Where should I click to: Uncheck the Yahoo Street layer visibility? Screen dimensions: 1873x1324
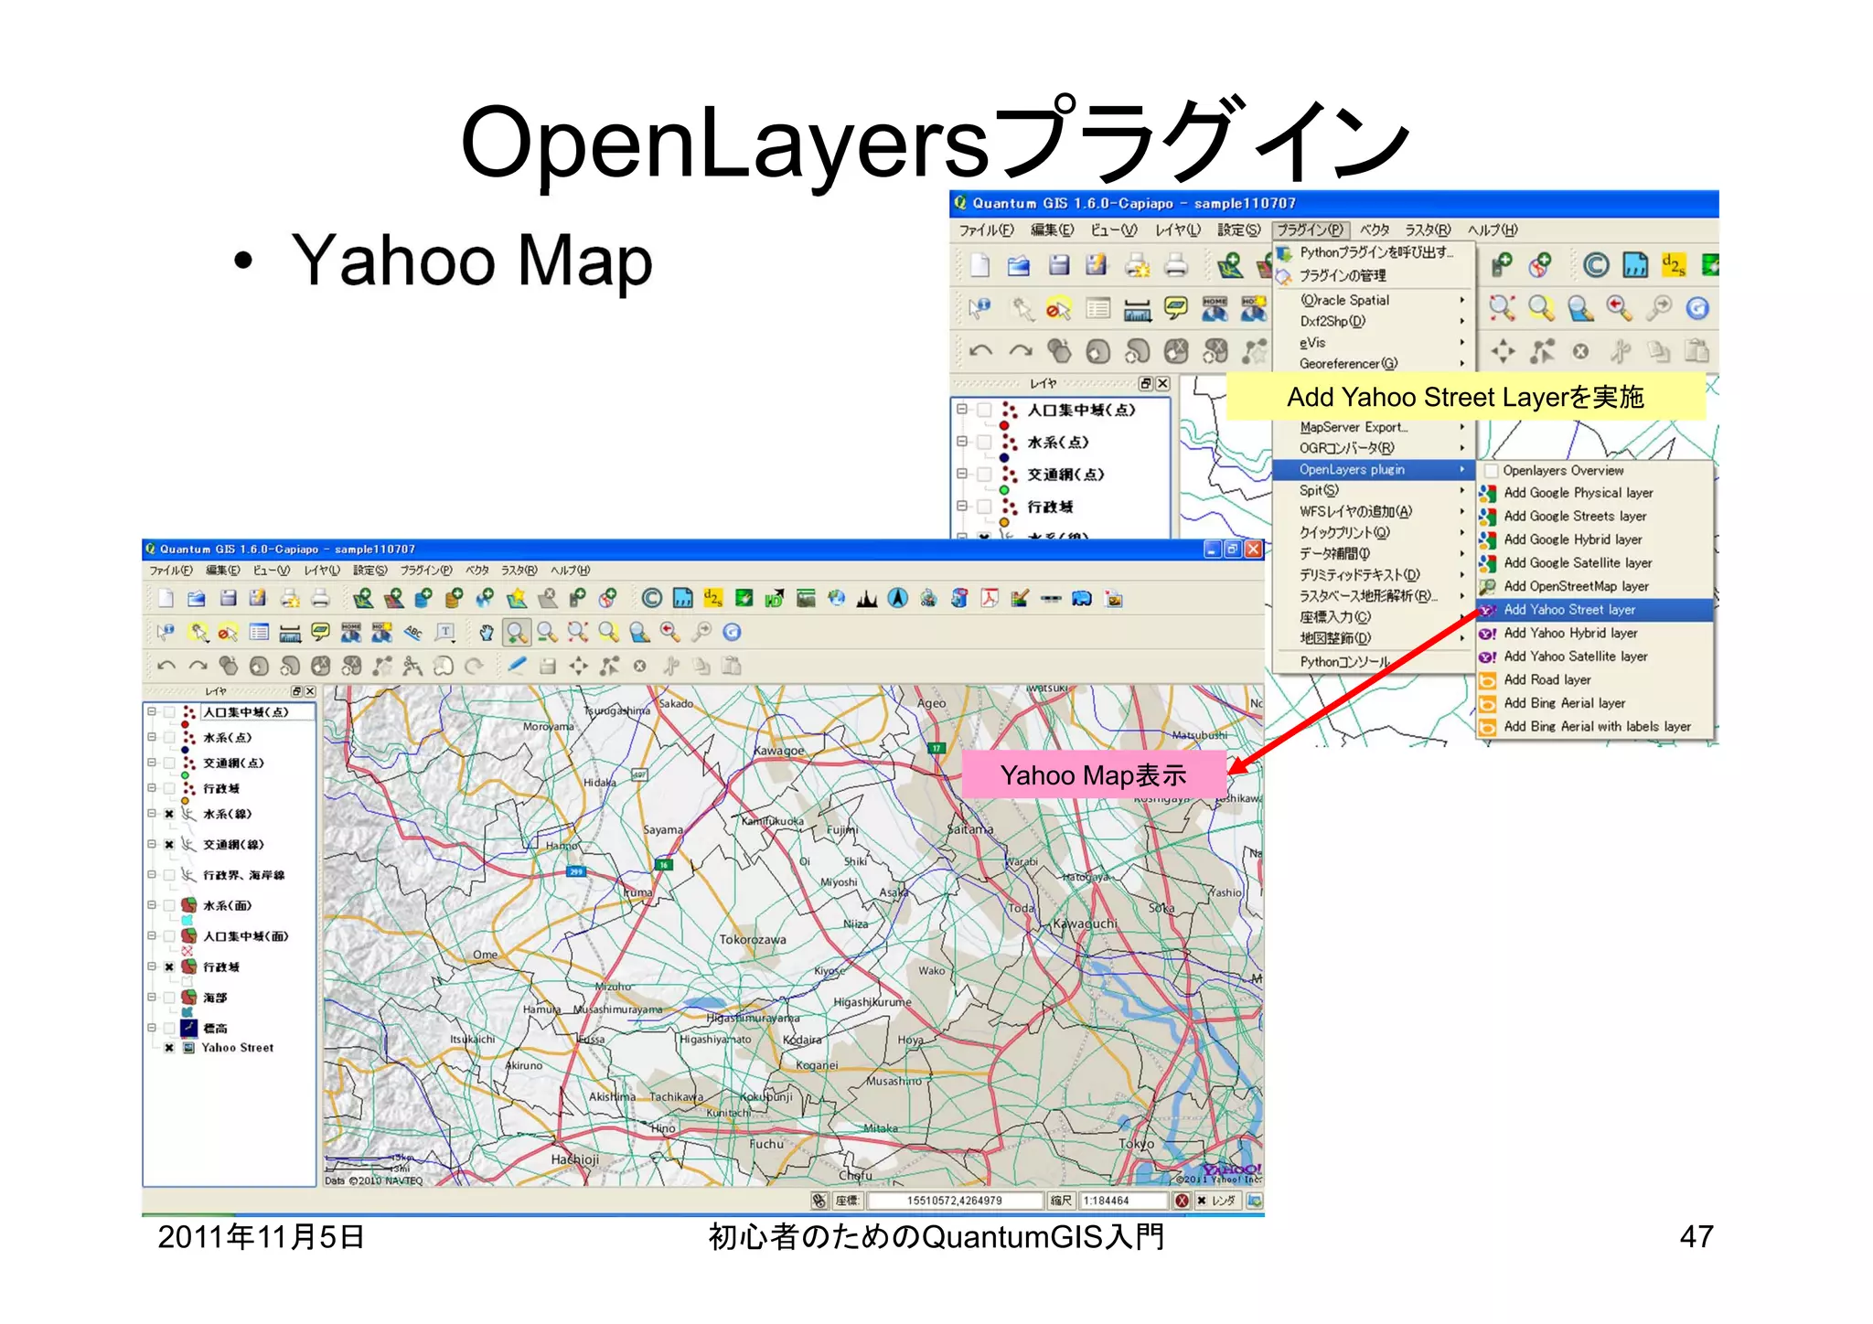click(x=169, y=1048)
